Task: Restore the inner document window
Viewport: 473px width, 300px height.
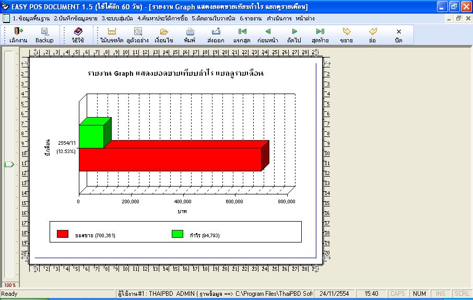Action: (x=458, y=19)
